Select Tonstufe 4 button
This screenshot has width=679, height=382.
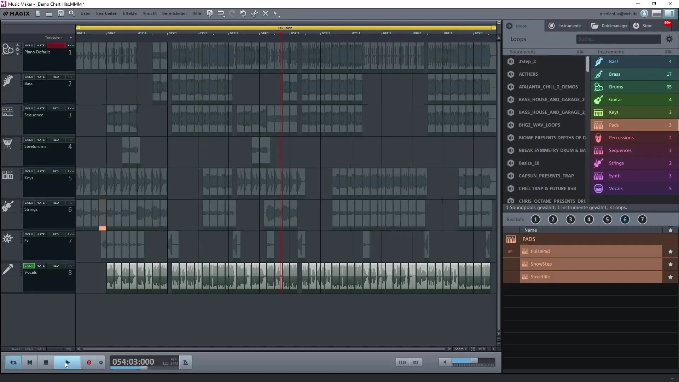[x=589, y=220]
